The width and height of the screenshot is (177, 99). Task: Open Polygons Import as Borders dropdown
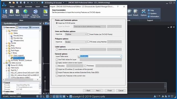click(76, 42)
